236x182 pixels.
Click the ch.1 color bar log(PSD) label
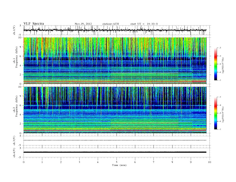[x=223, y=65]
